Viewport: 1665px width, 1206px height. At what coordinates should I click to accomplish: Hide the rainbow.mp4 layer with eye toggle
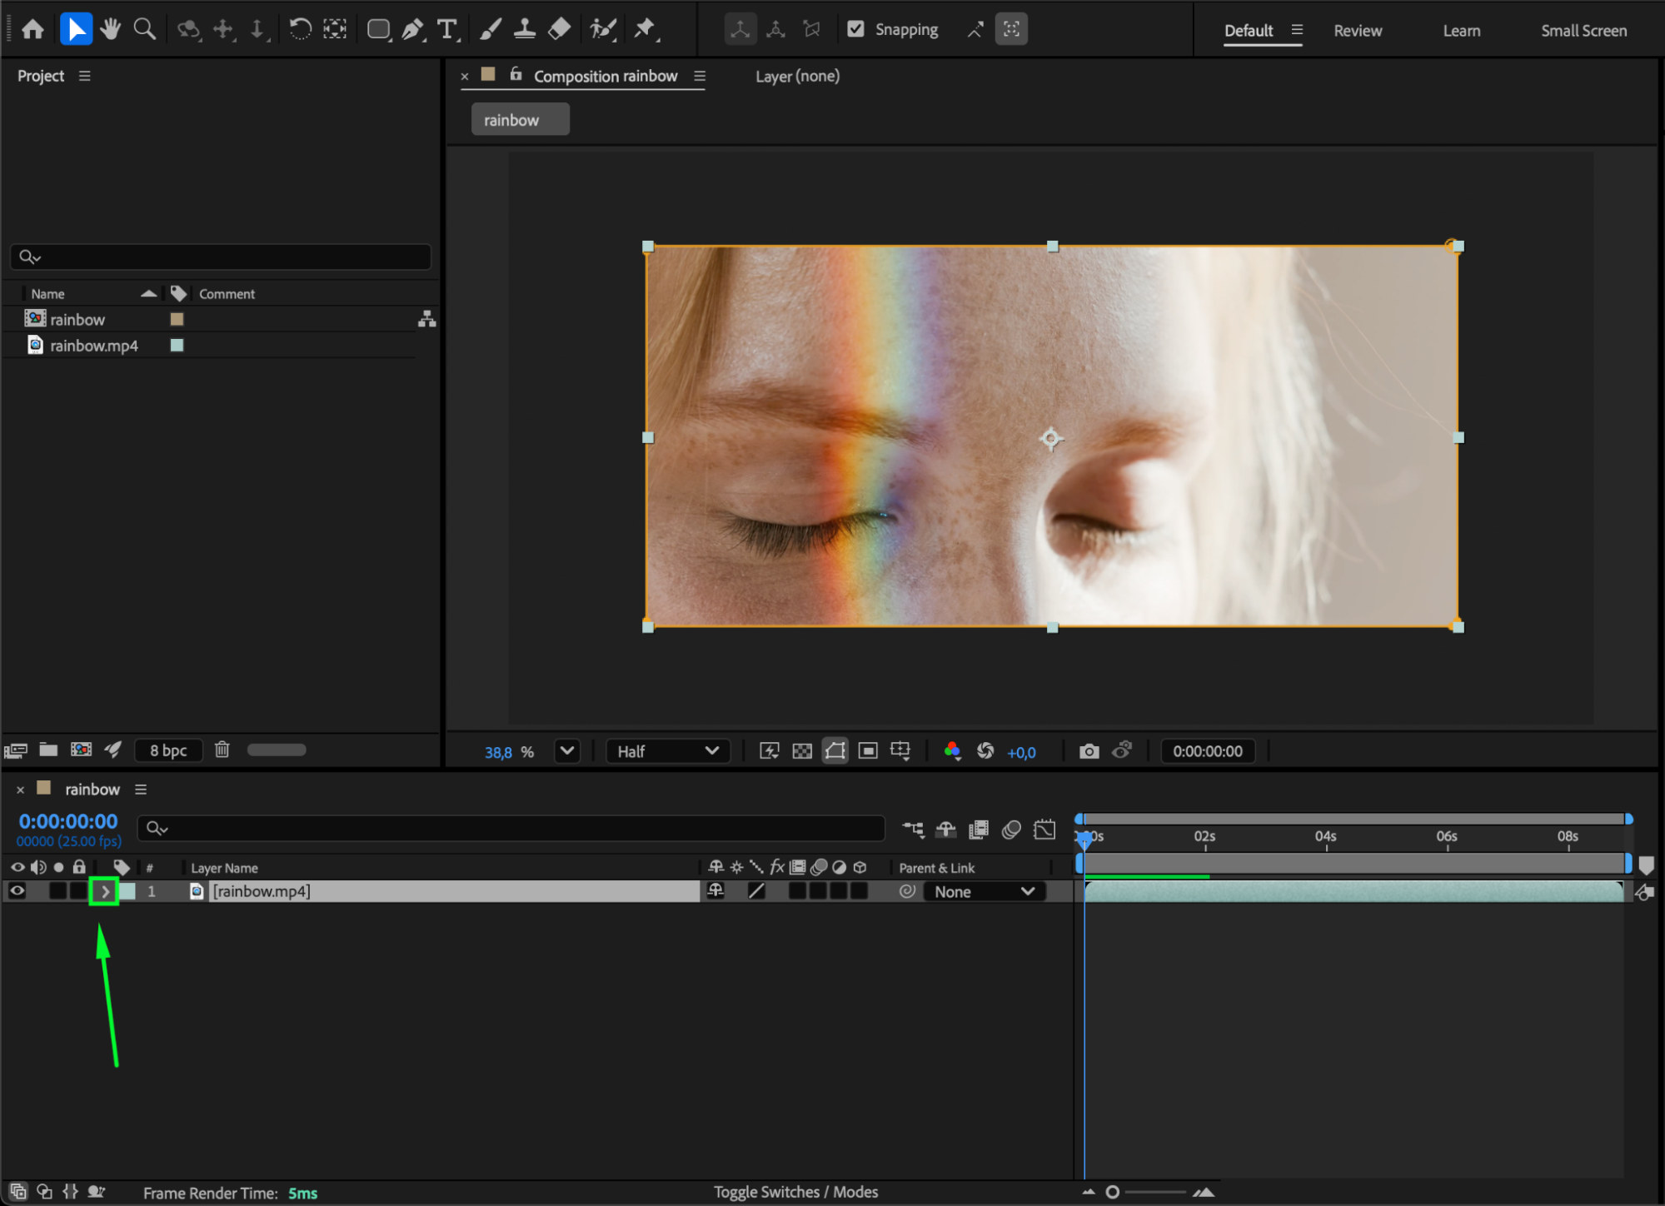tap(17, 891)
